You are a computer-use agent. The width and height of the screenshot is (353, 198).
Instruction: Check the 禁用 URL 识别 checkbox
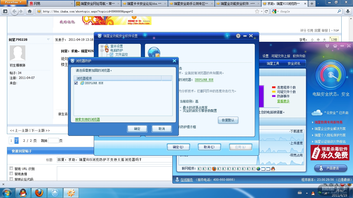click(x=11, y=168)
